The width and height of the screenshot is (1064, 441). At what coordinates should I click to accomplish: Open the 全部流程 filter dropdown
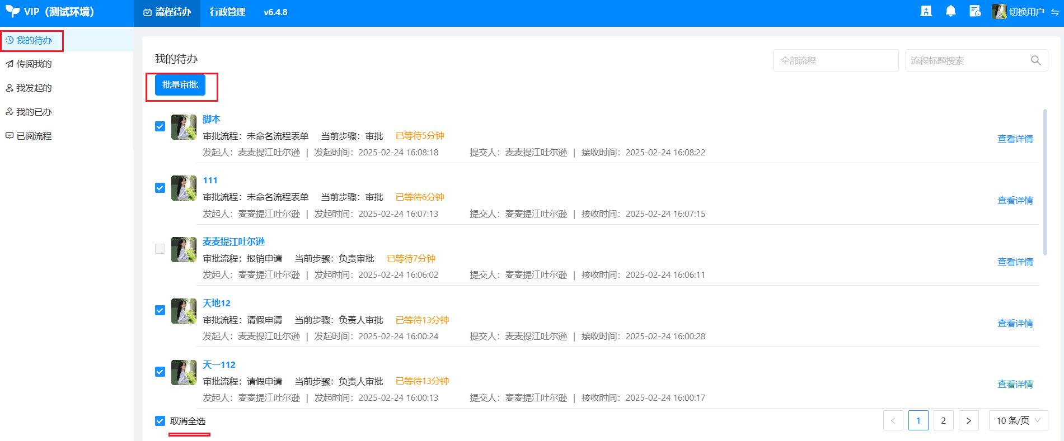pyautogui.click(x=835, y=60)
